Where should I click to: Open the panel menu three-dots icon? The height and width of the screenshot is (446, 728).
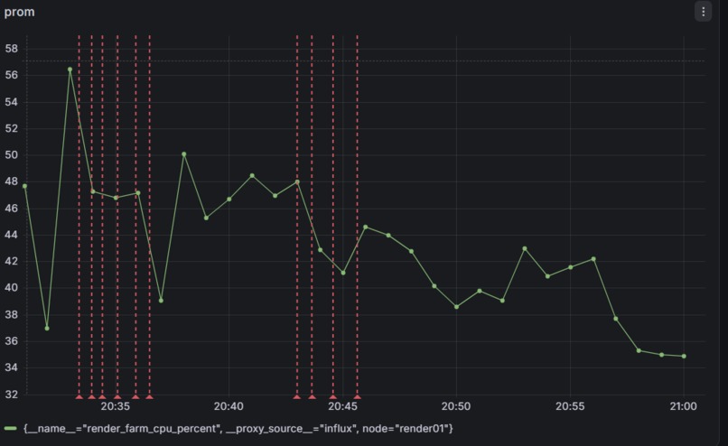pos(703,12)
